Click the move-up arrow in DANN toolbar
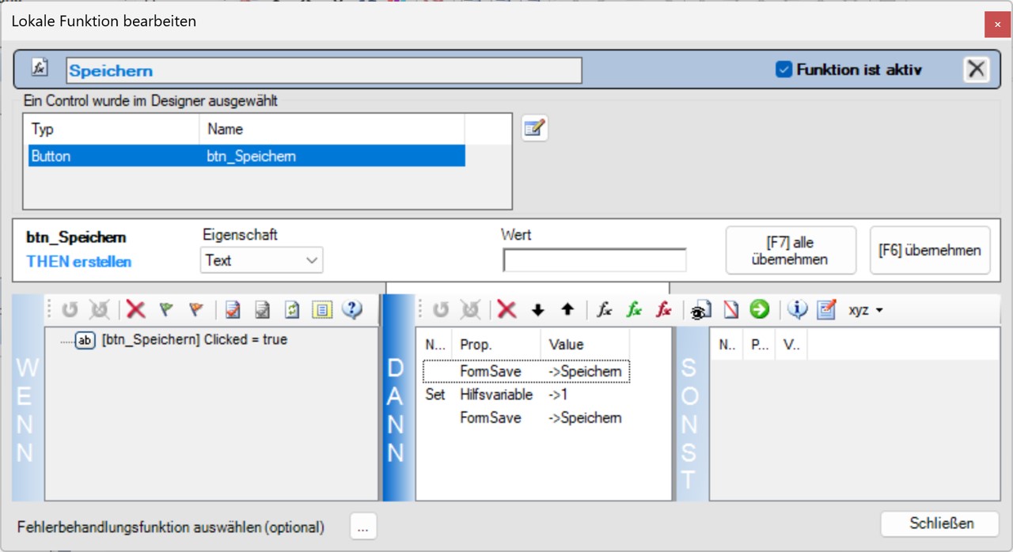The height and width of the screenshot is (552, 1013). 567,310
